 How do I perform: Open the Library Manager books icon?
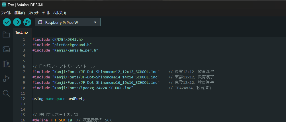[x=6, y=64]
